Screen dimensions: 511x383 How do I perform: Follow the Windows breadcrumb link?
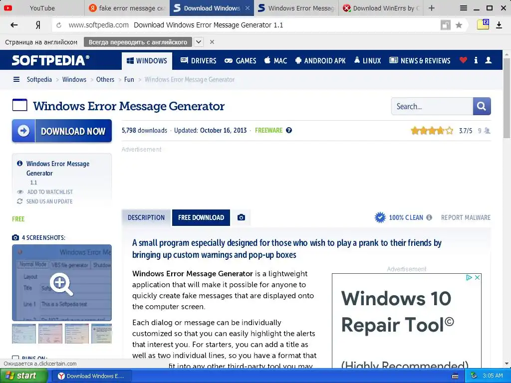click(x=74, y=79)
